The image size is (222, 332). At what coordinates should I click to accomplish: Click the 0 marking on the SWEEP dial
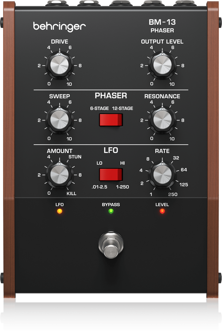49,138
